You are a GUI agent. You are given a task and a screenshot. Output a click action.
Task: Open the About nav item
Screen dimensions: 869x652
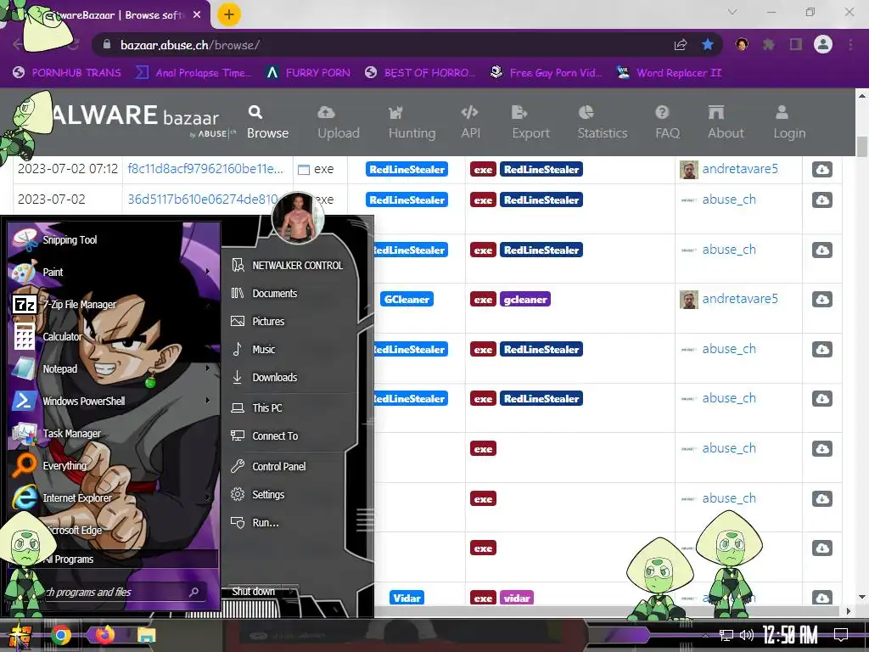coord(726,122)
